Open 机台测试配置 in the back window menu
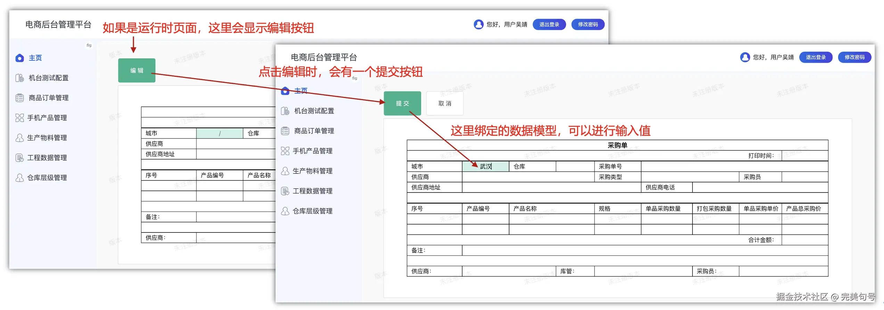This screenshot has width=884, height=310. [x=48, y=78]
